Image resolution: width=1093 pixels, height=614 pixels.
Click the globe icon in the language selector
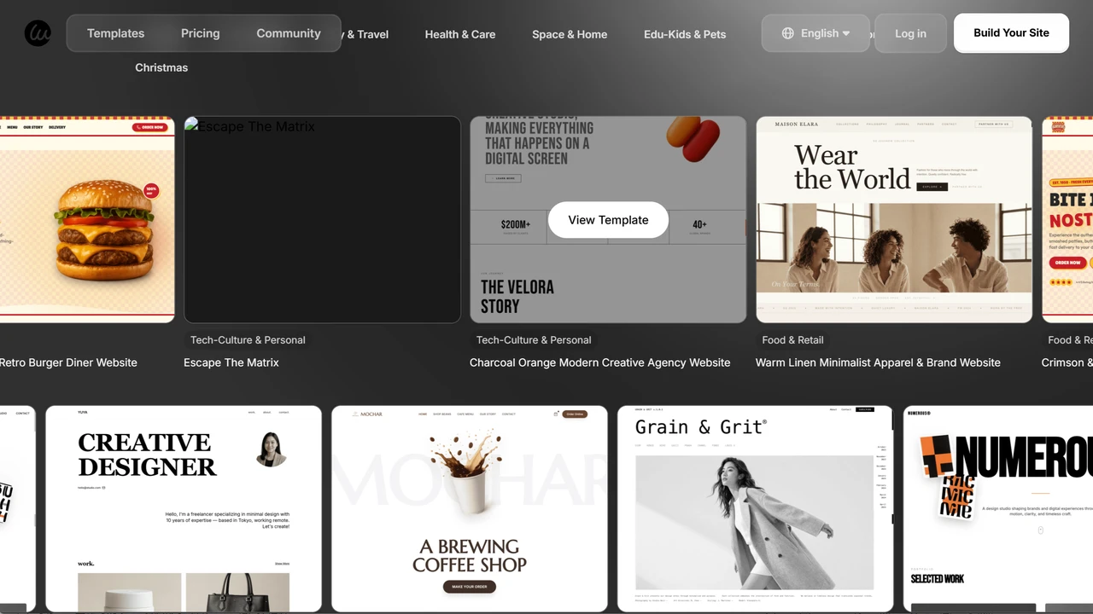pyautogui.click(x=787, y=33)
